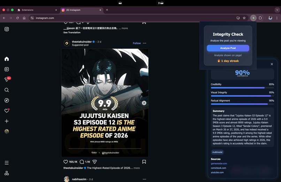Follow theotakuinsider
The image size is (281, 182).
tap(137, 43)
